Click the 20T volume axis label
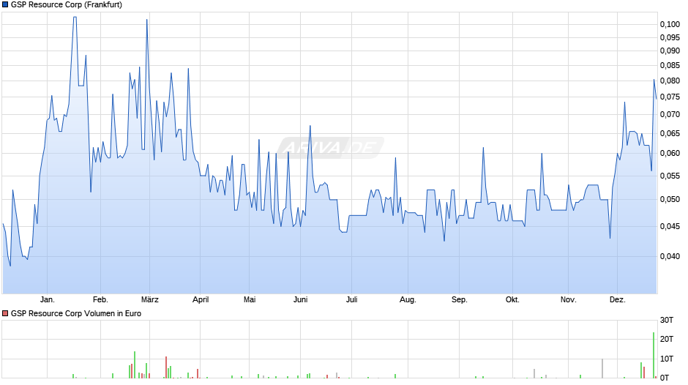 click(x=667, y=339)
